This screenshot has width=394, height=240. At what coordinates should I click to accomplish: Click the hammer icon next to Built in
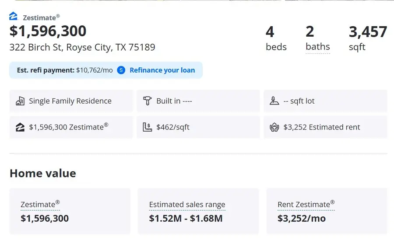(x=147, y=101)
